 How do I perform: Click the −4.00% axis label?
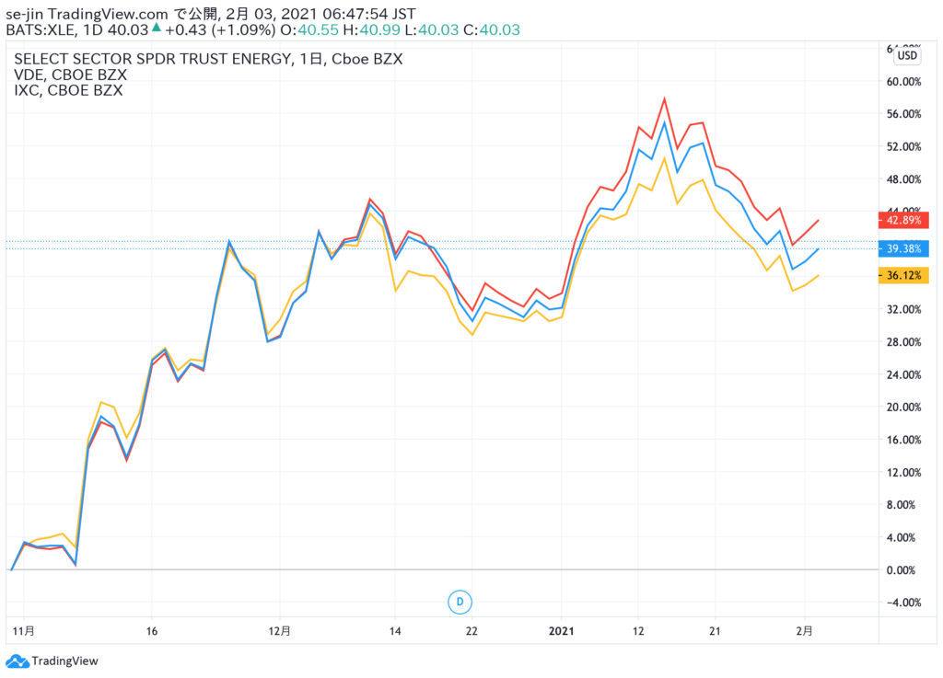[903, 603]
